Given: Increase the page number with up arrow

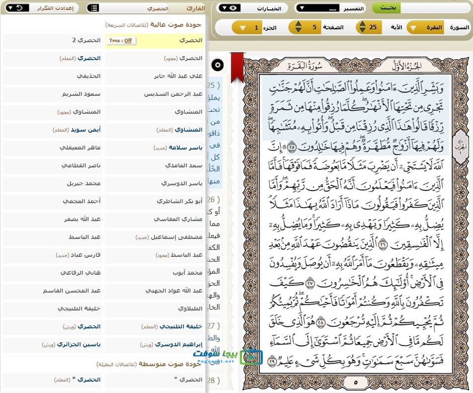Looking at the screenshot, I should pos(298,24).
